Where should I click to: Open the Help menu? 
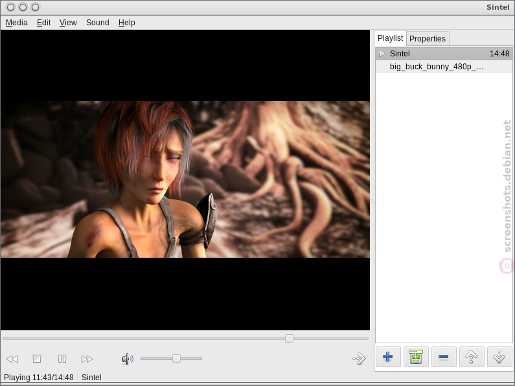point(127,22)
